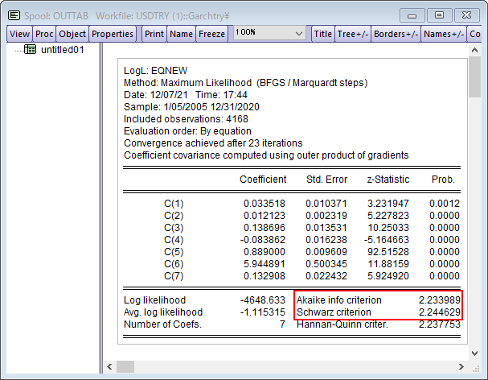488x380 pixels.
Task: Click Akaike info criterion value 2.233989
Action: click(440, 300)
